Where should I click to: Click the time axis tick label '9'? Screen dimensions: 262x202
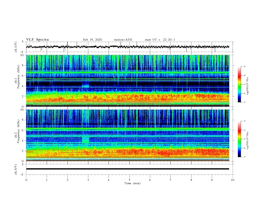[212, 180]
